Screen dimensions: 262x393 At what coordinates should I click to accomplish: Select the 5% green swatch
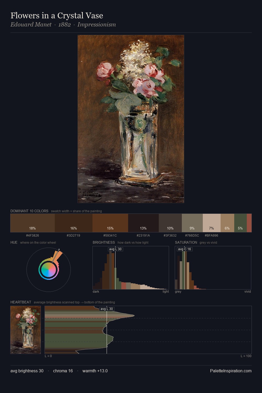[241, 223]
